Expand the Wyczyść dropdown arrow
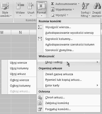This screenshot has width=102, height=114. click(67, 15)
